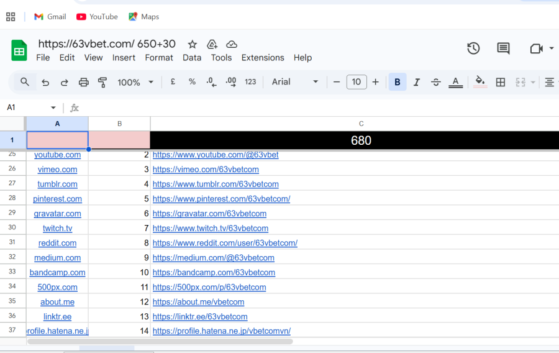This screenshot has width=559, height=353.
Task: Activate the paint format tool
Action: (x=102, y=83)
